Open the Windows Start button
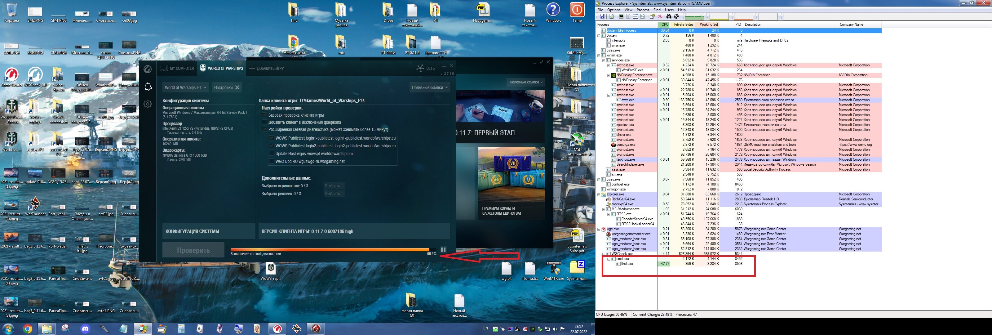 pyautogui.click(x=8, y=329)
